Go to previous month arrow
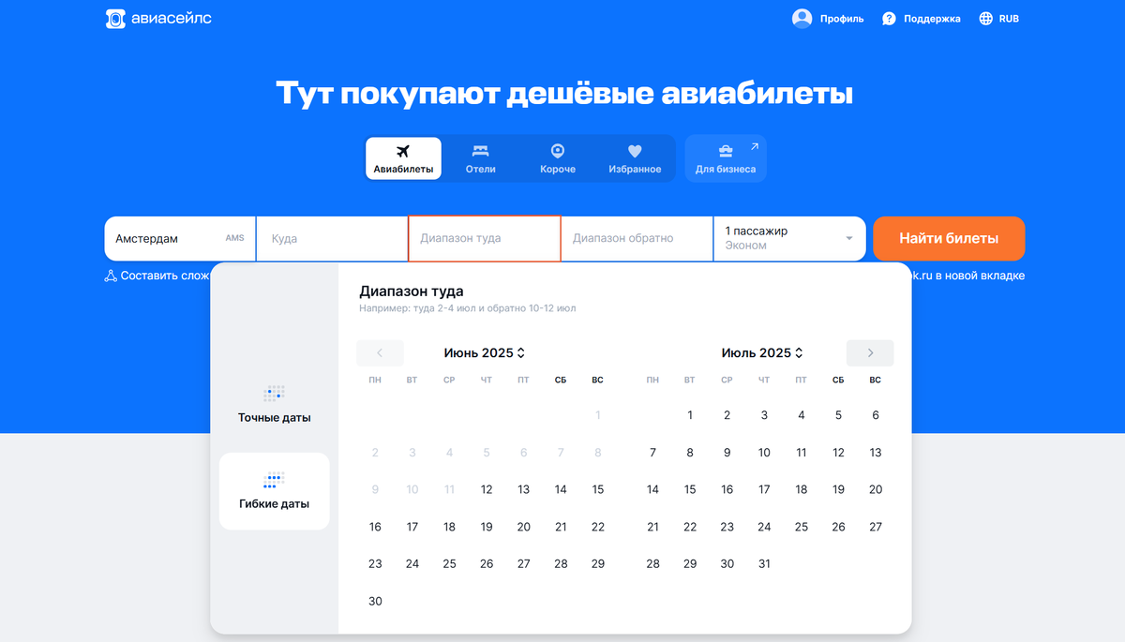 click(380, 353)
